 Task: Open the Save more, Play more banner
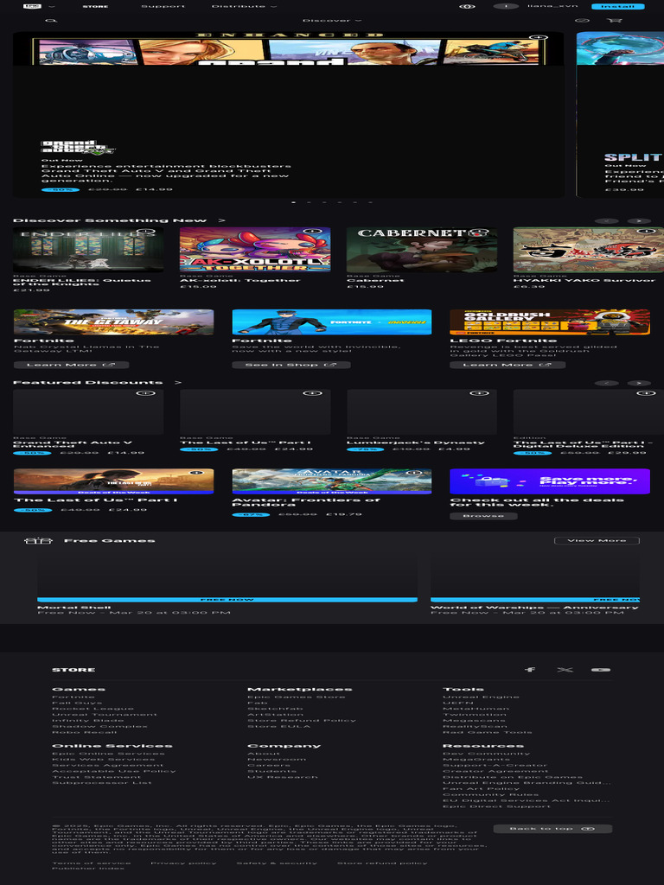pos(550,481)
